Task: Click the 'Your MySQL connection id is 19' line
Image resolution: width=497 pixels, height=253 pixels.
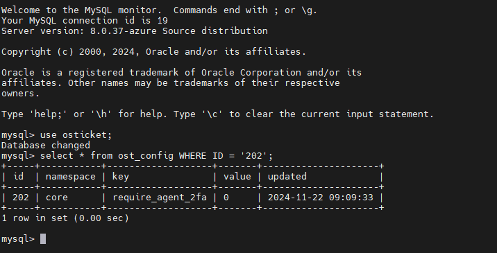Action: pyautogui.click(x=85, y=21)
